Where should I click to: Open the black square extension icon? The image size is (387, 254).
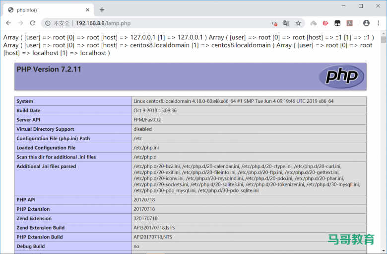point(337,23)
